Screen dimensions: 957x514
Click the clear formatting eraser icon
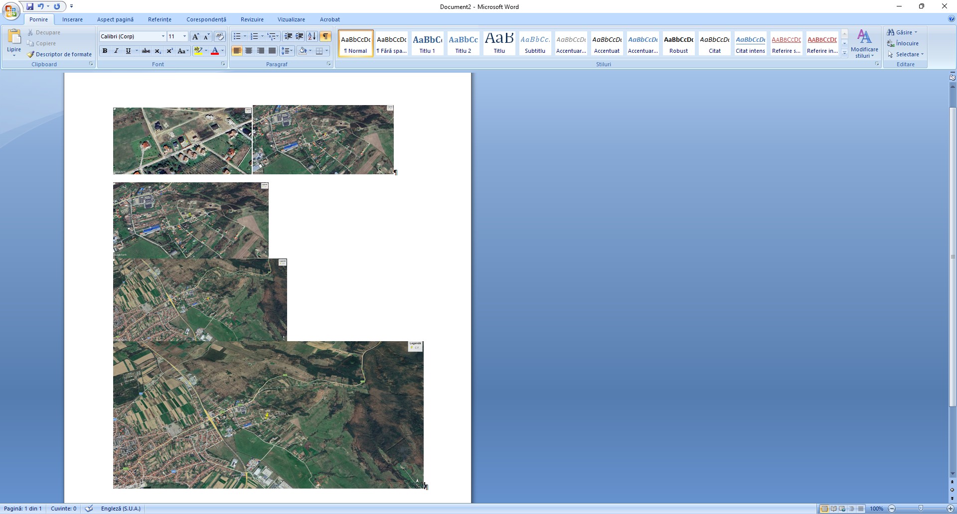click(219, 36)
